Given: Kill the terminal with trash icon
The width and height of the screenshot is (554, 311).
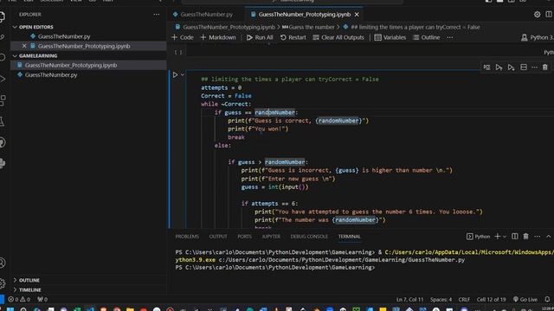Looking at the screenshot, I should tap(525, 236).
